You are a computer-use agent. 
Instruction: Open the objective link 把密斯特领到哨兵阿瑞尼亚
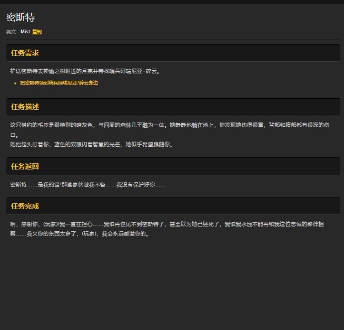(x=59, y=83)
